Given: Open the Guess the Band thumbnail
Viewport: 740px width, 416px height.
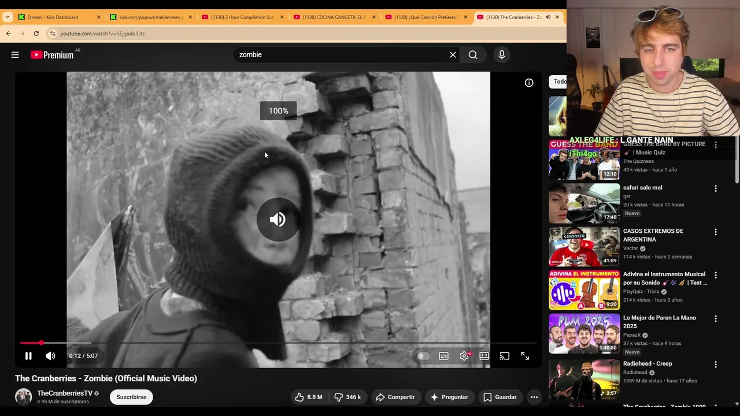Looking at the screenshot, I should (584, 160).
